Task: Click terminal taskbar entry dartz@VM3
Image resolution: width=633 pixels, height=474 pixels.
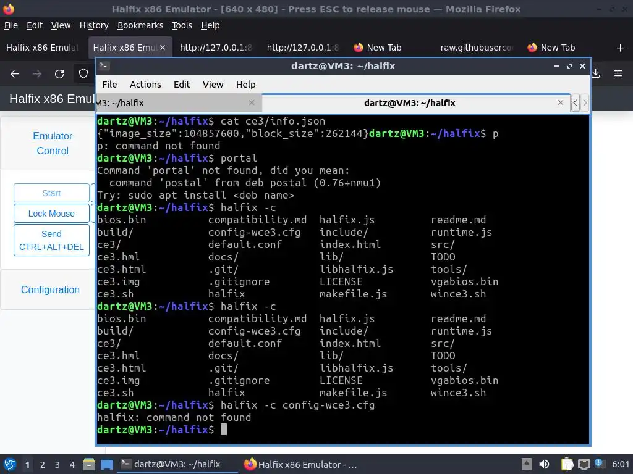Action: 177,464
